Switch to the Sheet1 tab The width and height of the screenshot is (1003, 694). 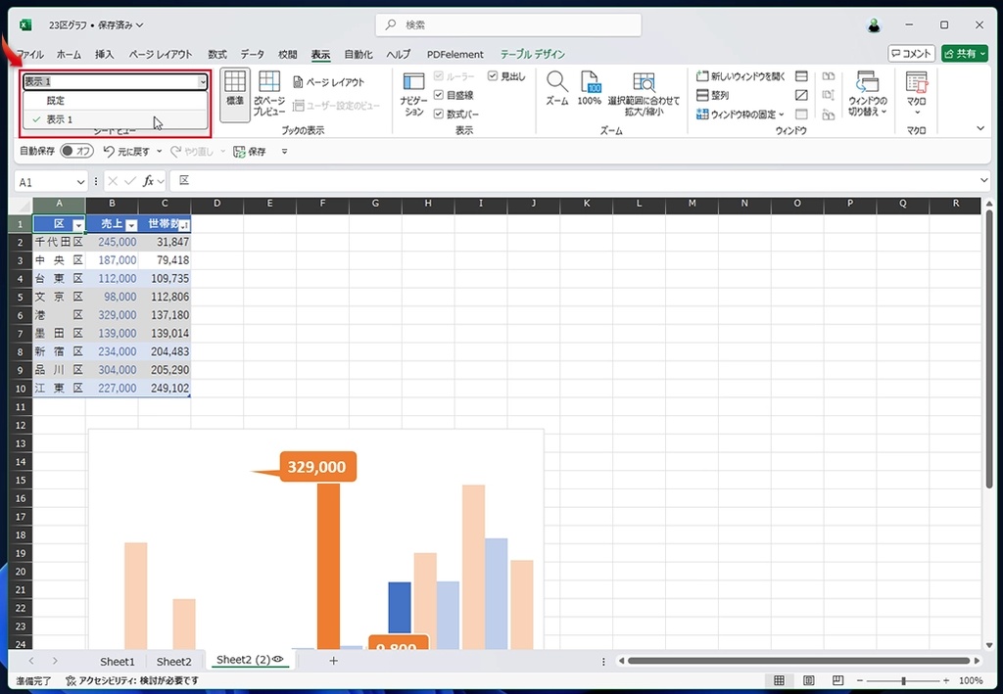coord(118,662)
